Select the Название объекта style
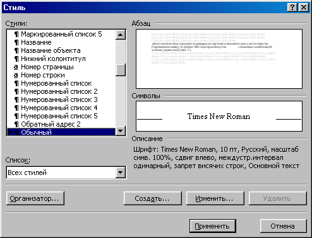 (61, 50)
